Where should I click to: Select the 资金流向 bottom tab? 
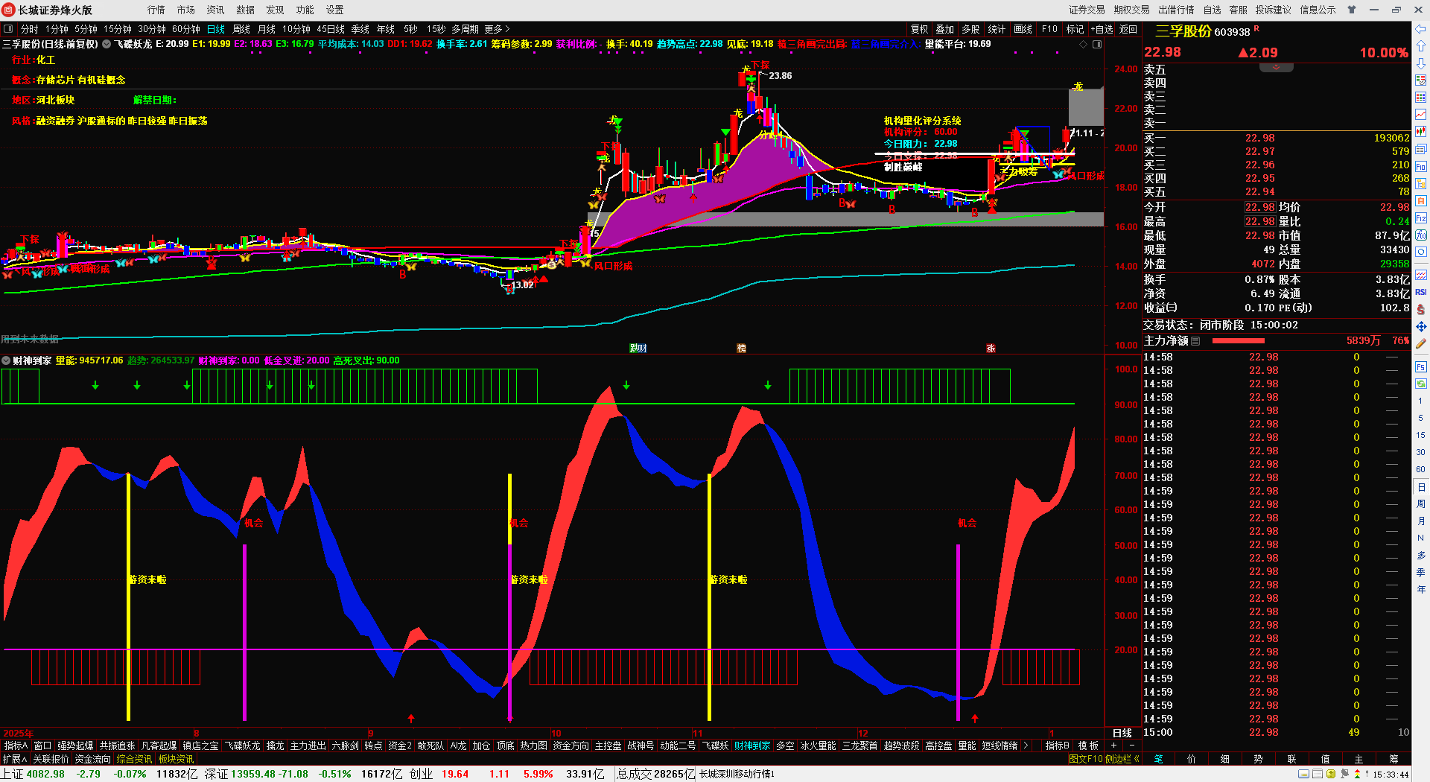(93, 759)
